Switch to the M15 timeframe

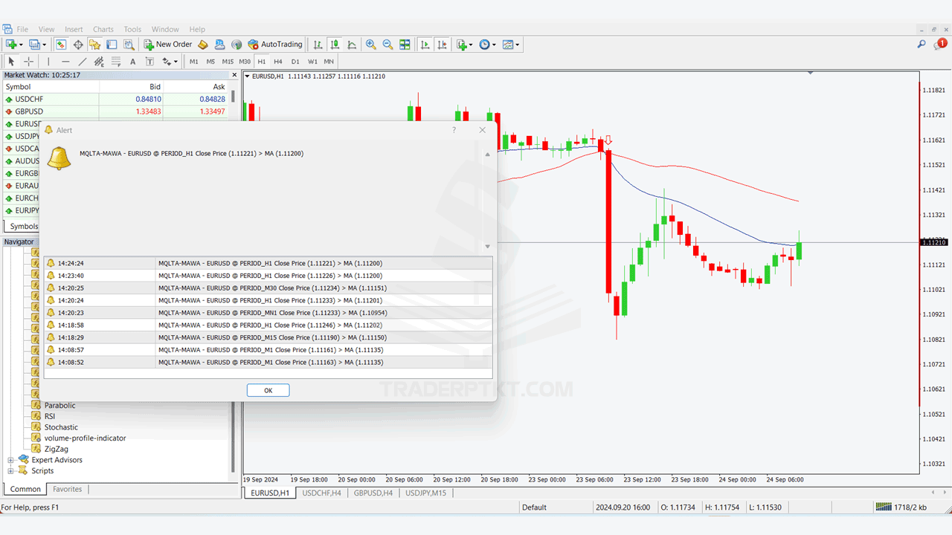tap(228, 62)
